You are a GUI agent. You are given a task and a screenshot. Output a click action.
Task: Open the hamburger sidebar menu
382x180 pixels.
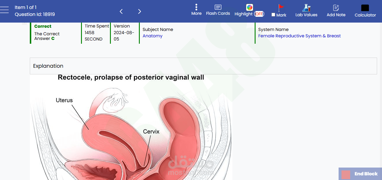click(4, 10)
